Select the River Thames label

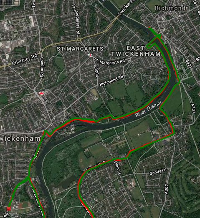149,109
